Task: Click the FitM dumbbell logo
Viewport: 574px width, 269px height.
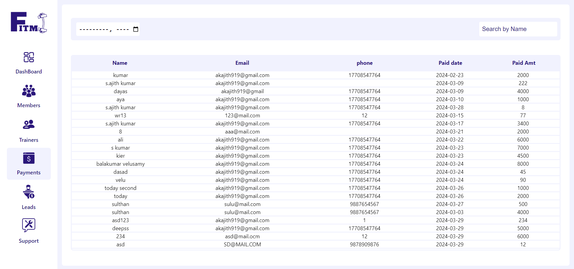Action: [x=29, y=23]
